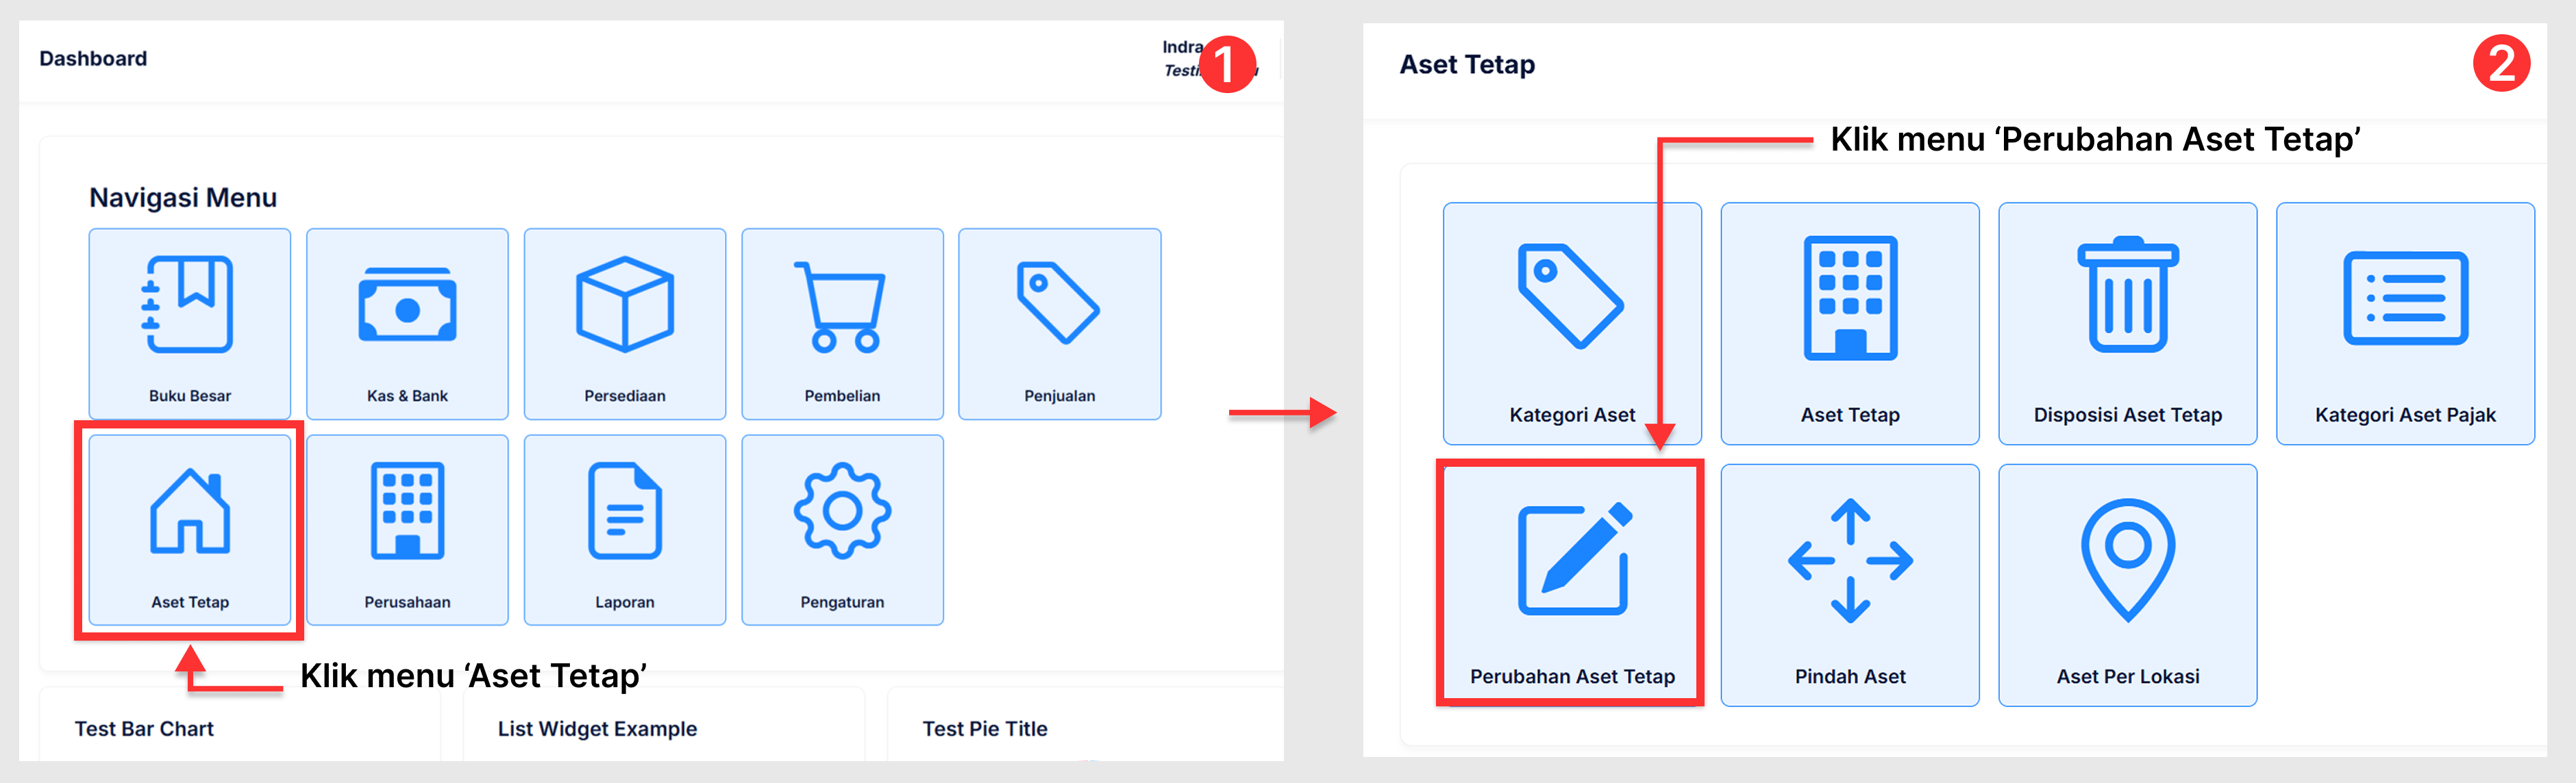Open the Laporan document icon
Screen dimensions: 2576x783
pos(624,511)
